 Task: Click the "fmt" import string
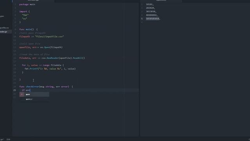click(25, 15)
